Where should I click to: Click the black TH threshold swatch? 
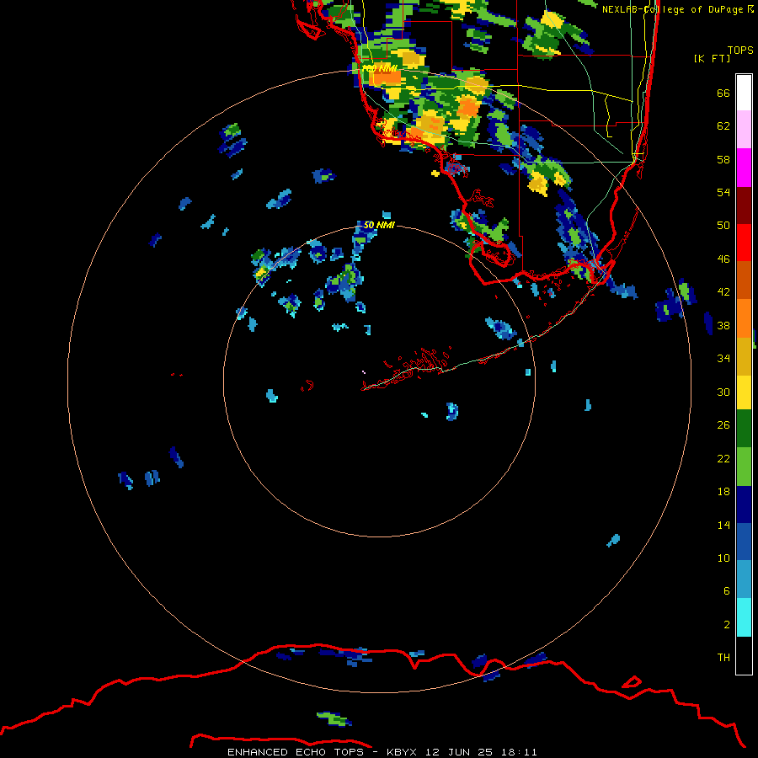click(x=744, y=655)
